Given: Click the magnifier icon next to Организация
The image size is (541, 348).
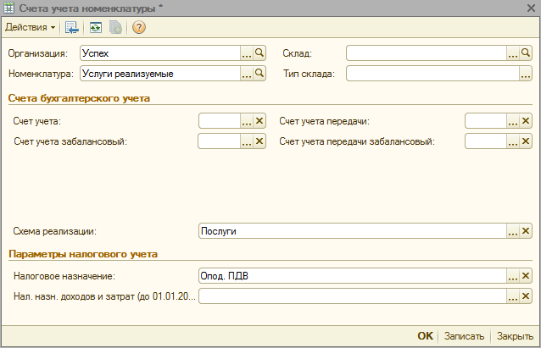Looking at the screenshot, I should [x=260, y=52].
